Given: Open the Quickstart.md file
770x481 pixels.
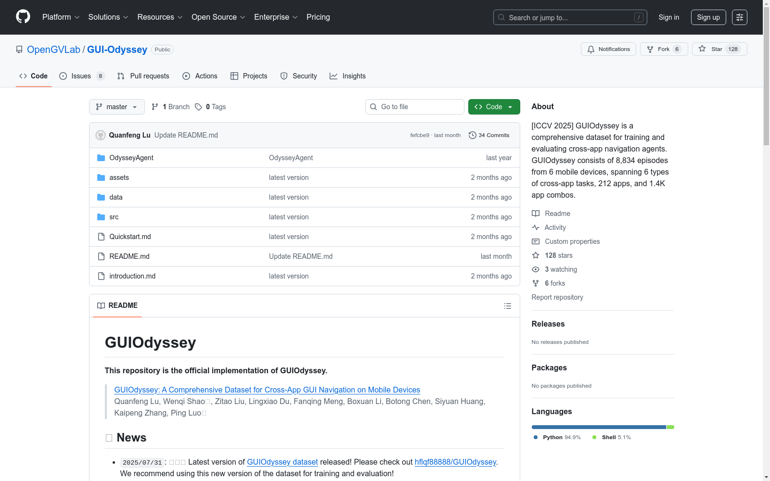Looking at the screenshot, I should [130, 237].
